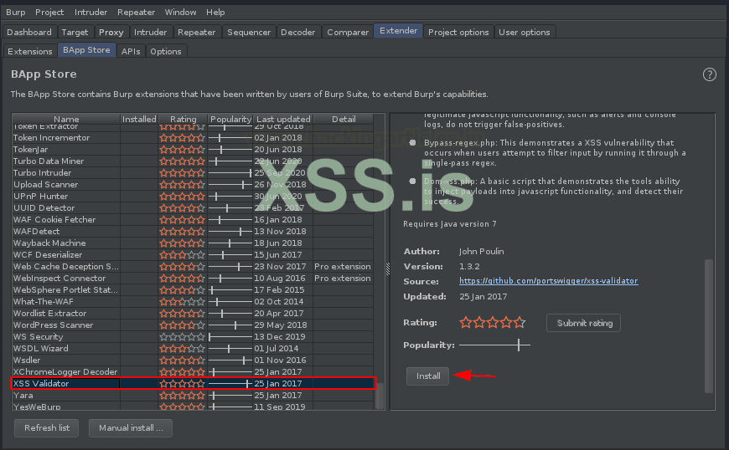Select the Extender tab
This screenshot has height=450, width=729.
[x=399, y=31]
